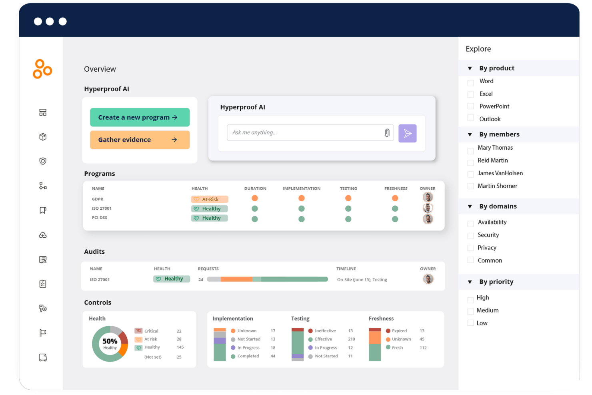This screenshot has width=592, height=395.
Task: Open the dashboard icon in the sidebar
Action: click(x=42, y=112)
